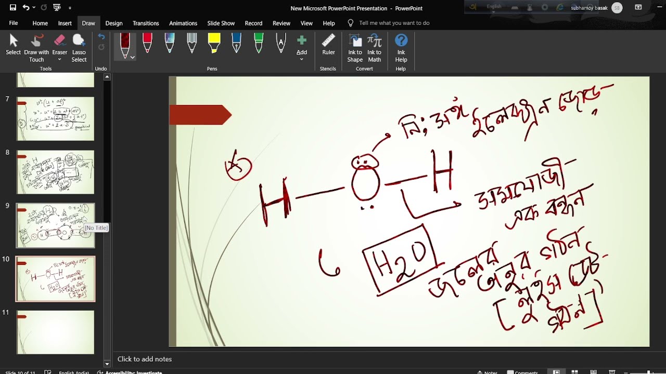Pick the Eraser tool icon
This screenshot has width=666, height=374.
(x=59, y=41)
